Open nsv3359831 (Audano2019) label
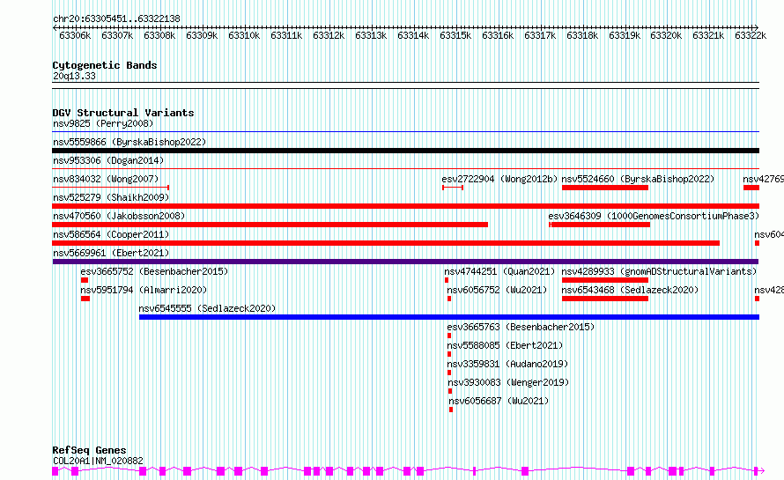This screenshot has height=480, width=784. tap(507, 364)
